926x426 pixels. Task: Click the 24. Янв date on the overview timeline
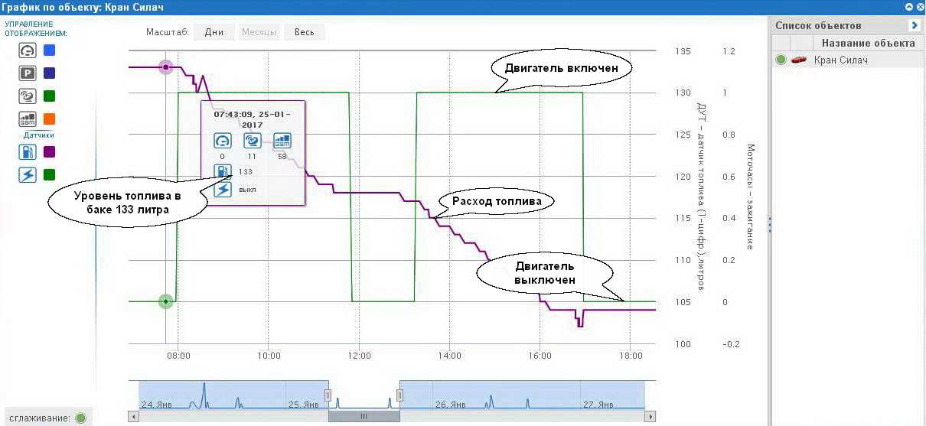[x=155, y=404]
